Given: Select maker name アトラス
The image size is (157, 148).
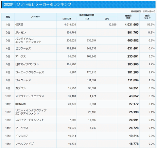Looking at the screenshot, I should pos(21,57).
